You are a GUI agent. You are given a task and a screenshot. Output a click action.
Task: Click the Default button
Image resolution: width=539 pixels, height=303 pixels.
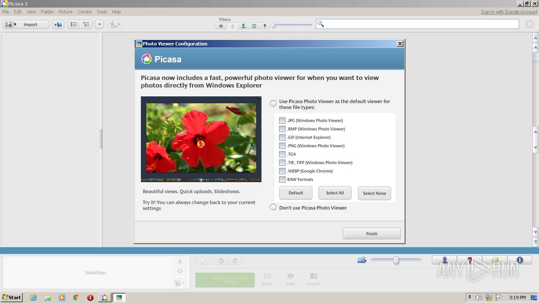[296, 193]
